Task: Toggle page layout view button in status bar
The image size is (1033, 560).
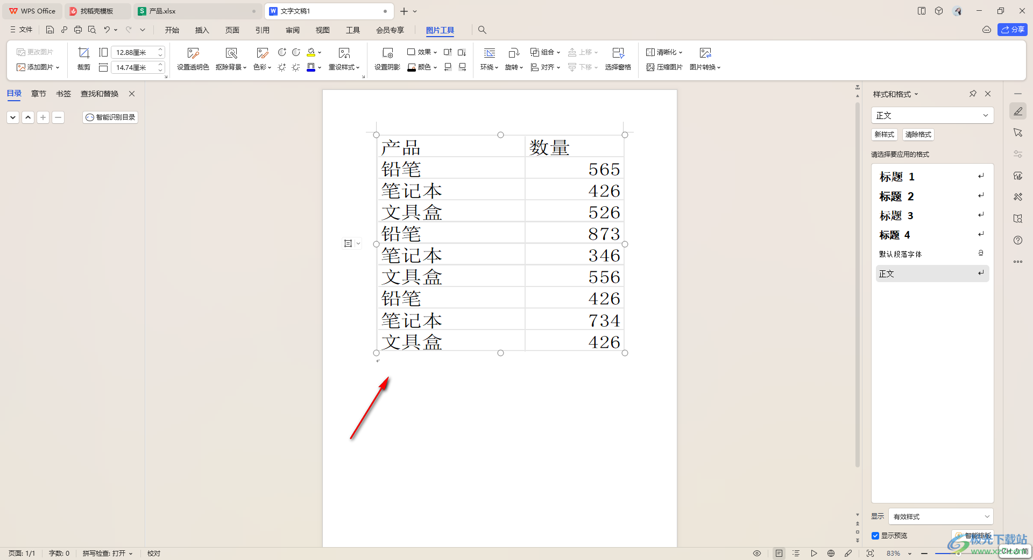Action: 779,553
